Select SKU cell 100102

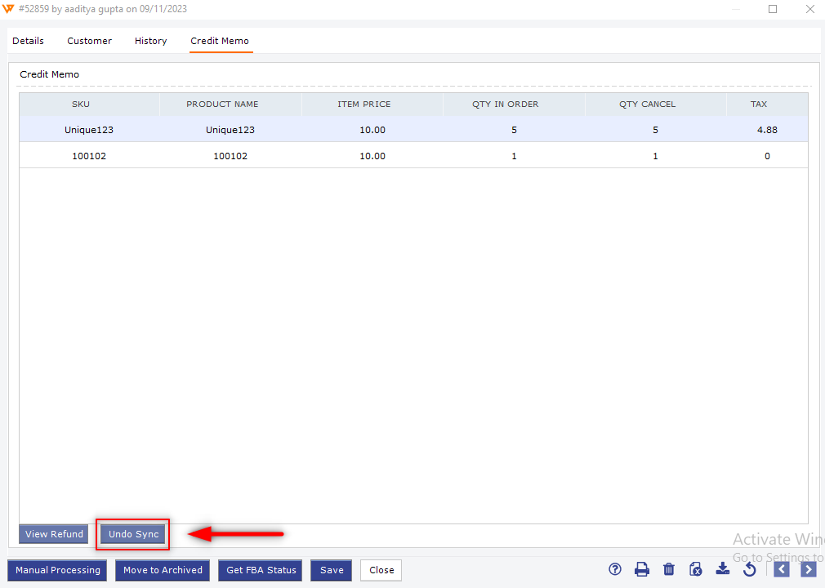click(x=89, y=156)
